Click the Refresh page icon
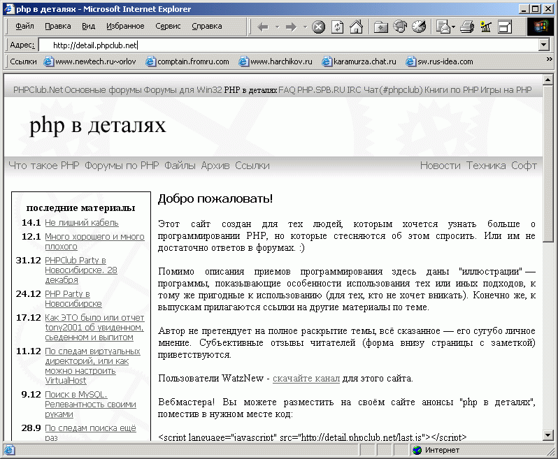Viewport: 558px width, 459px height. (337, 27)
